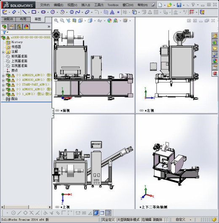Click the New document icon
This screenshot has width=219, height=223.
(x=160, y=5)
